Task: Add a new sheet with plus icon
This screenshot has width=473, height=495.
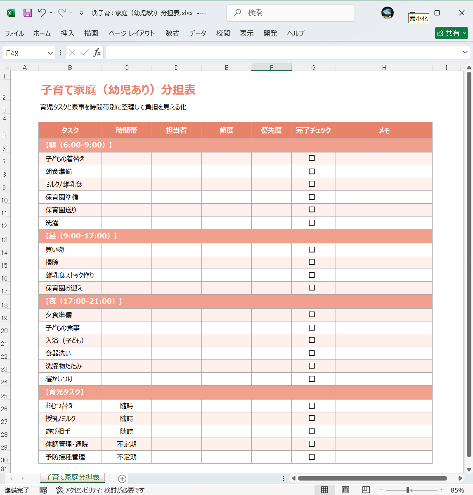Action: pos(122,478)
